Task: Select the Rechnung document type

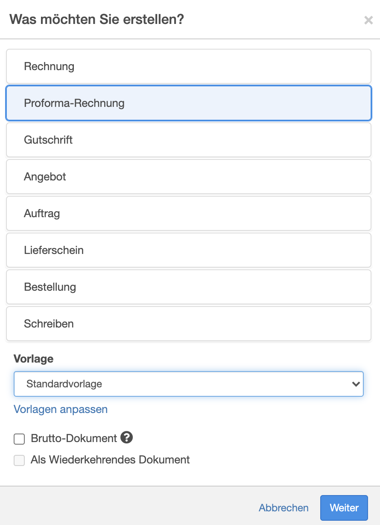Action: (189, 66)
